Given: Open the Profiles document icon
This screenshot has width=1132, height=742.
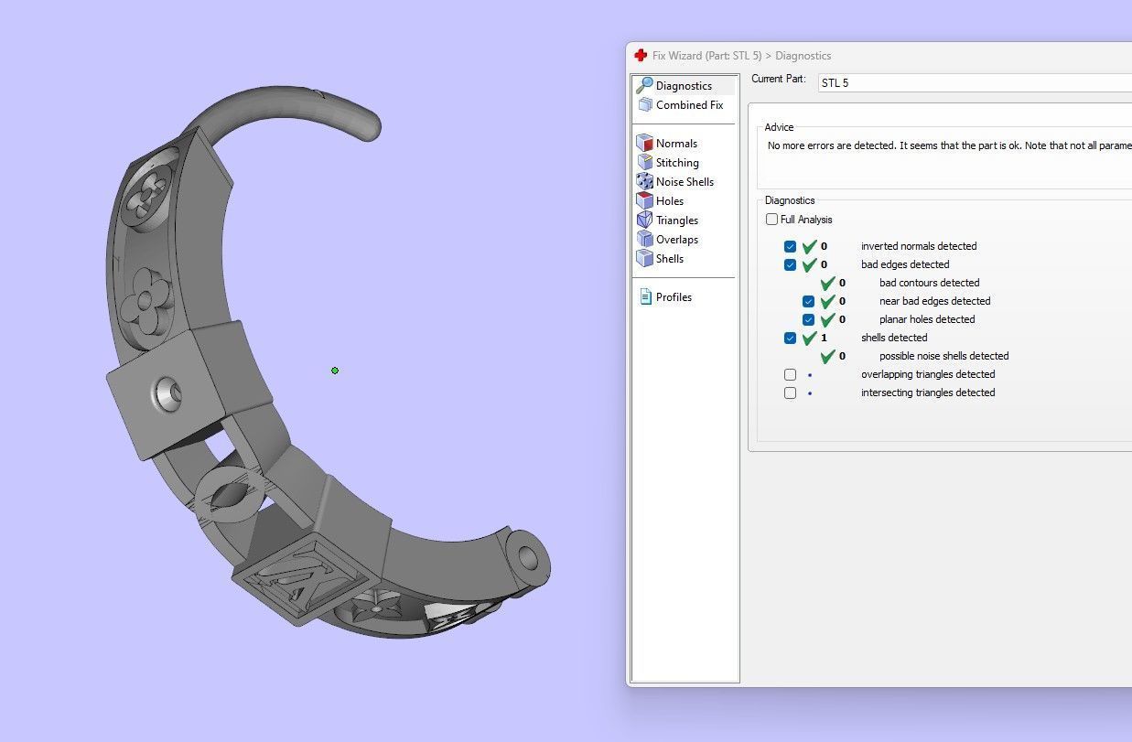Looking at the screenshot, I should [x=645, y=296].
